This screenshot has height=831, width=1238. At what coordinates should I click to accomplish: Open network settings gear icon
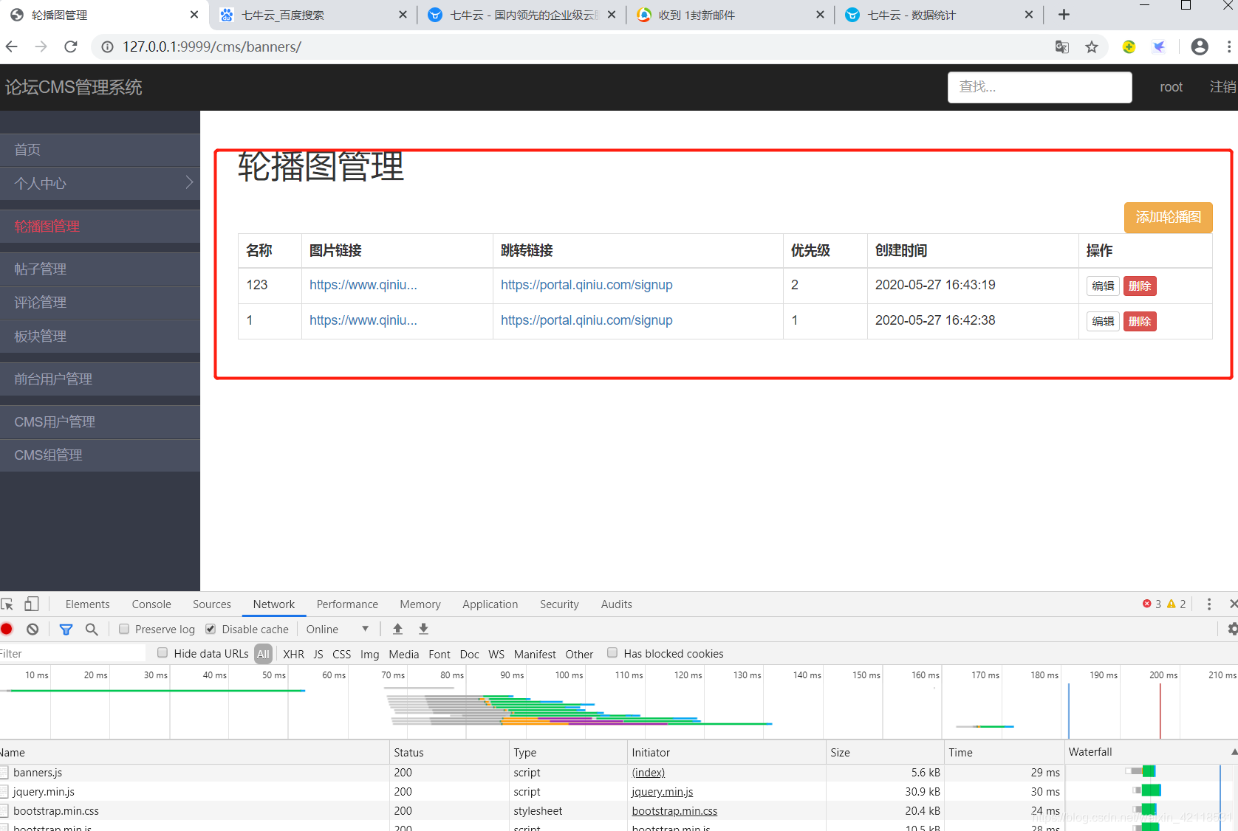point(1231,629)
